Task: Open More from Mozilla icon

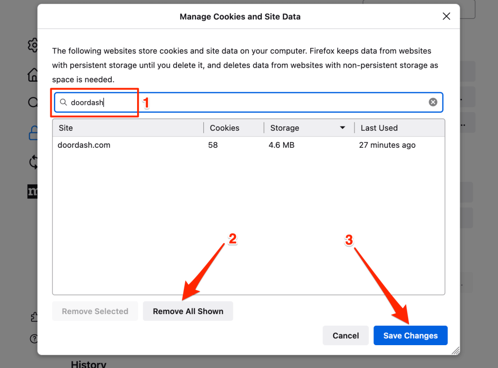Action: pos(33,191)
